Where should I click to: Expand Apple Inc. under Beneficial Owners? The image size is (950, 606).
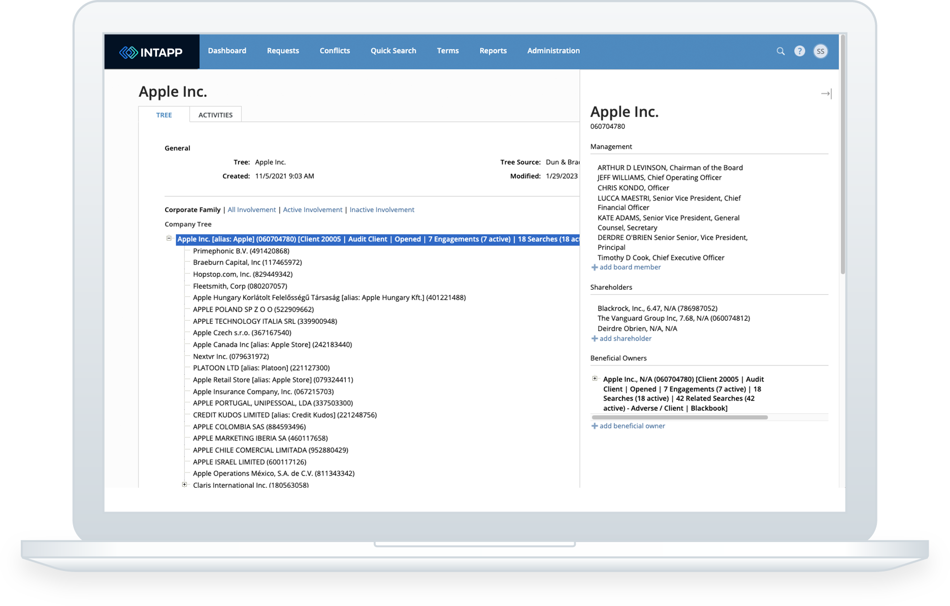[595, 378]
